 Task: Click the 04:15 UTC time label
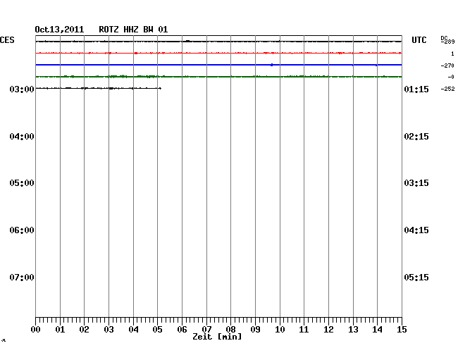416,230
